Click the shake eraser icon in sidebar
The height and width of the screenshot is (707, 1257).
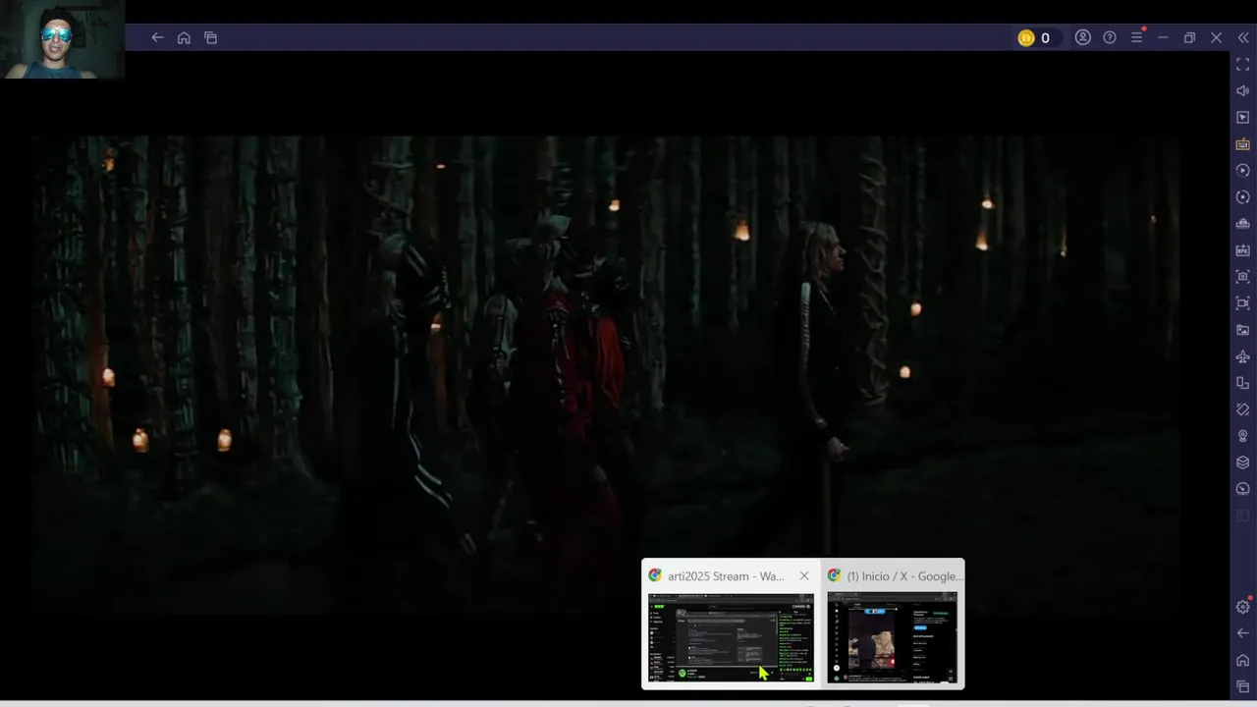coord(1243,409)
